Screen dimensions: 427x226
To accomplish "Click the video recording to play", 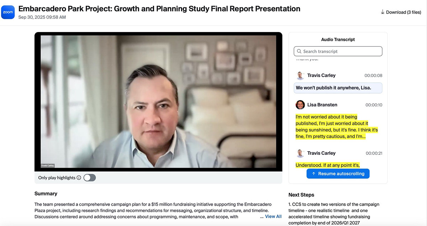I will point(158,101).
